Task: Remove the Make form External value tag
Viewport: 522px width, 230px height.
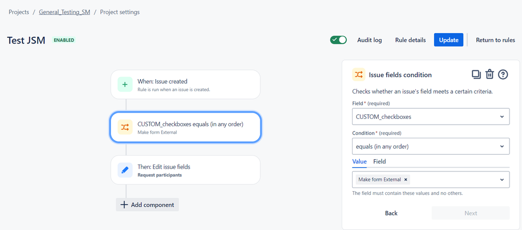Action: [x=405, y=179]
